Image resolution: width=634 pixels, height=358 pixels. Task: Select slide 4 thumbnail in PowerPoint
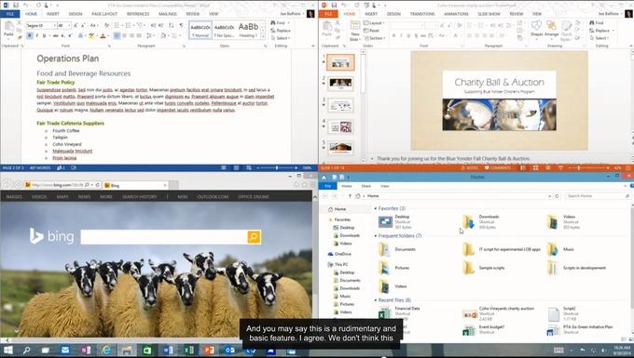[340, 127]
